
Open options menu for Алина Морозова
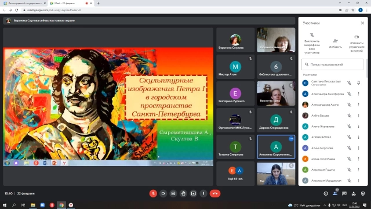click(x=358, y=148)
